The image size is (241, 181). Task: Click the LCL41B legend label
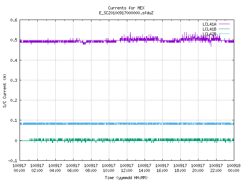click(209, 29)
